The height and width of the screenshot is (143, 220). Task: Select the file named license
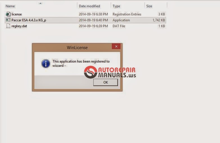point(17,14)
